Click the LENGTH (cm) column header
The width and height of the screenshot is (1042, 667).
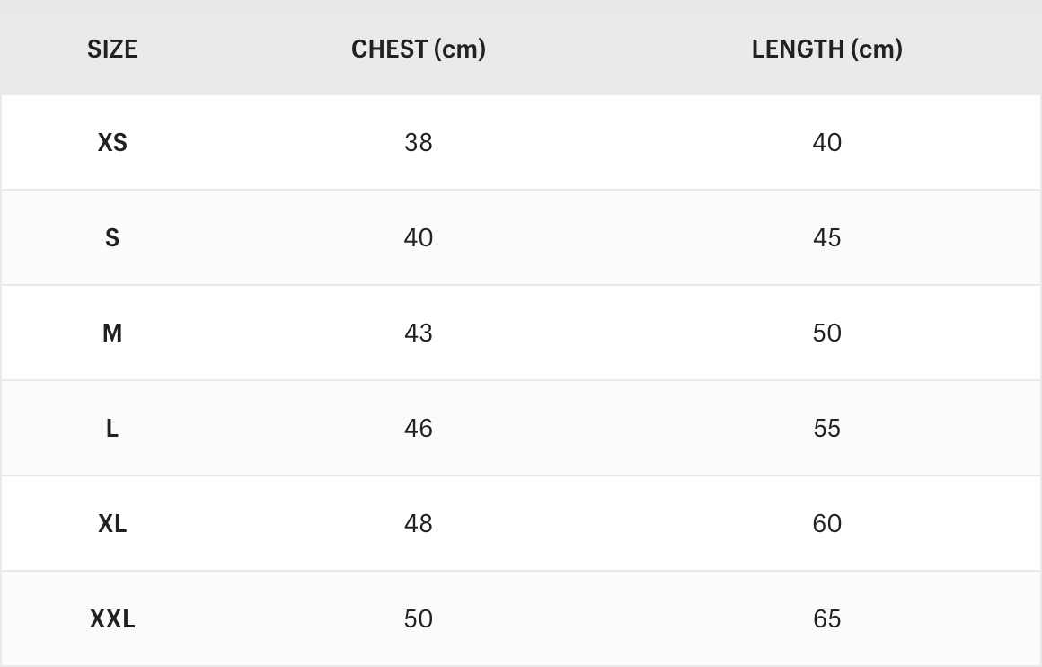click(826, 49)
